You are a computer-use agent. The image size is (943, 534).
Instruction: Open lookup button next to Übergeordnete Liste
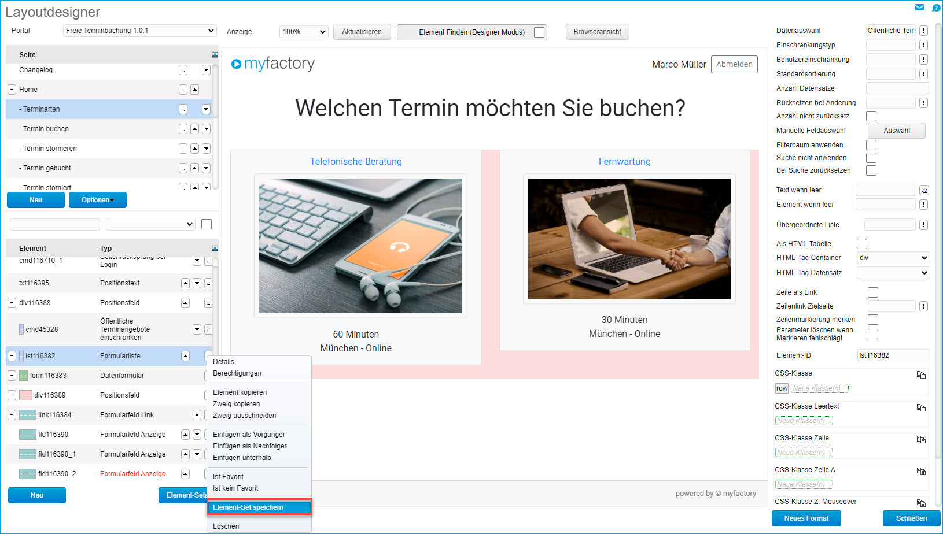[923, 225]
